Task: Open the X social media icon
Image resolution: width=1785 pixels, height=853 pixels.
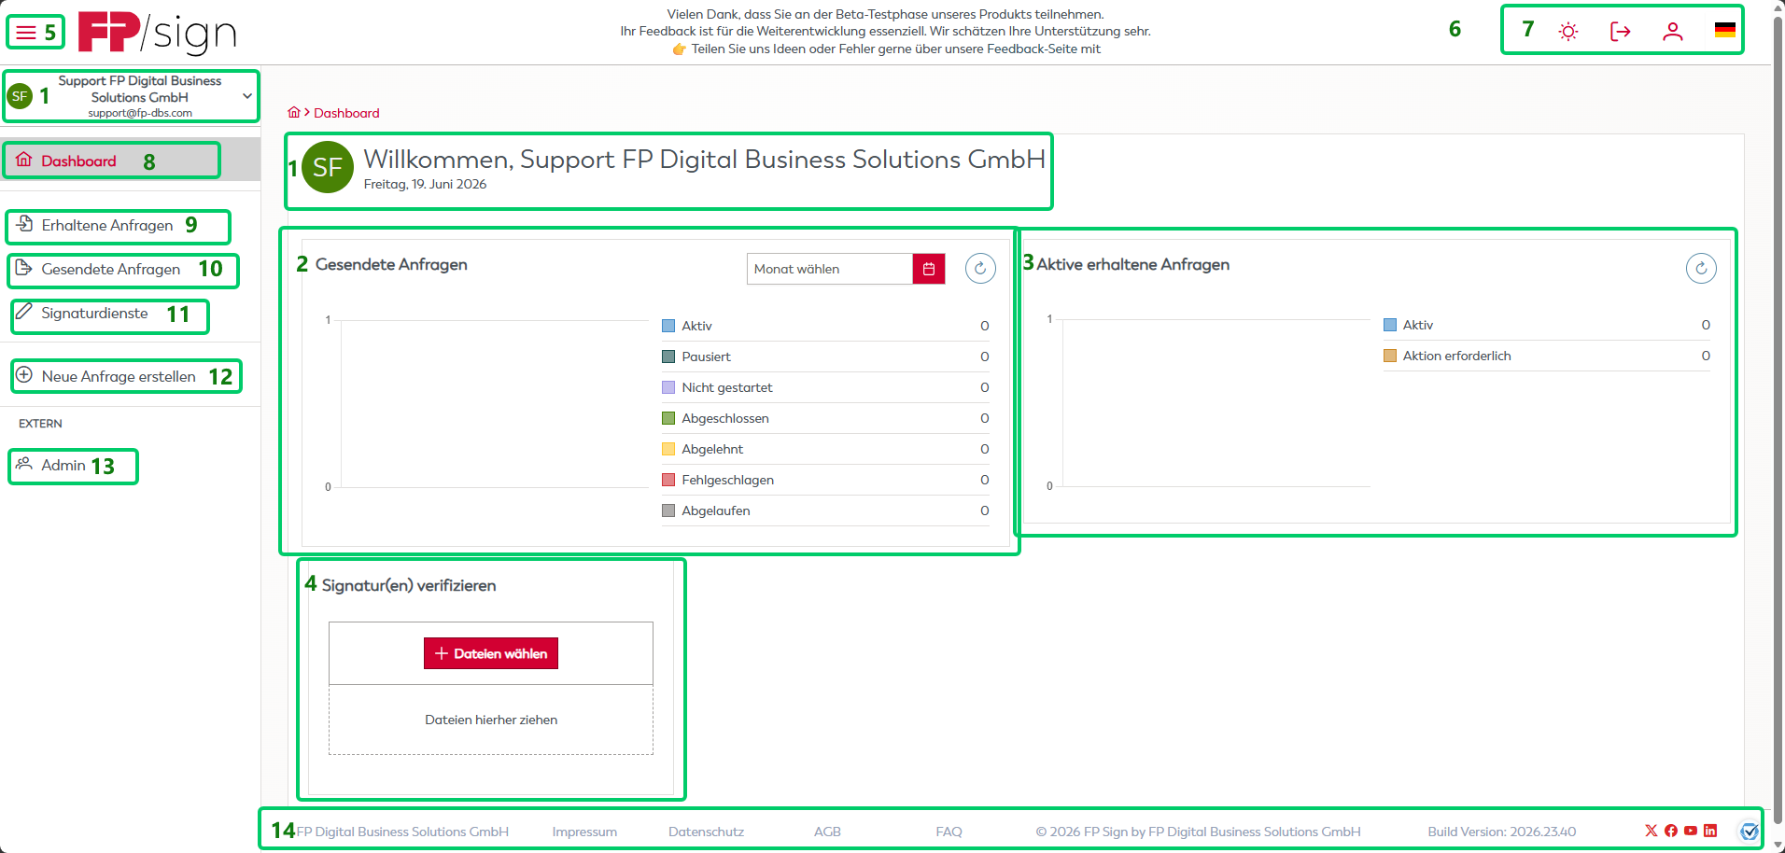Action: tap(1651, 831)
